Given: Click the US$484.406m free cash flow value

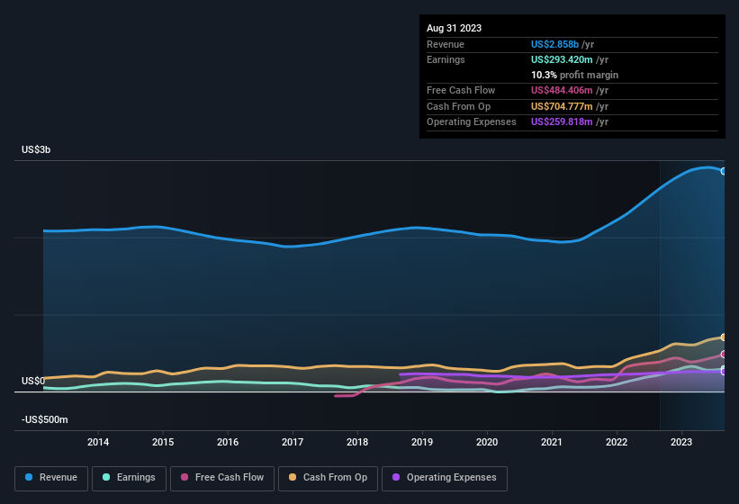Looking at the screenshot, I should click(x=562, y=90).
